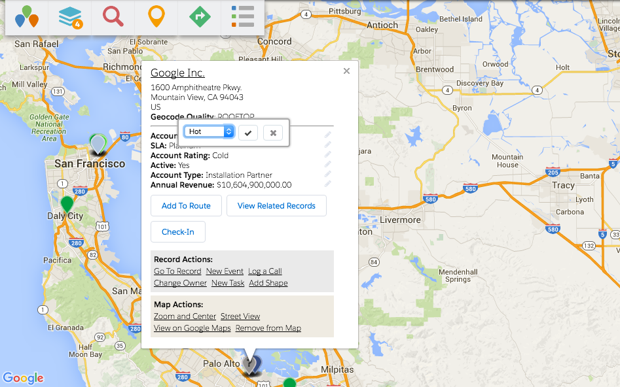Image resolution: width=620 pixels, height=387 pixels.
Task: Open the Go To Record link
Action: point(177,271)
